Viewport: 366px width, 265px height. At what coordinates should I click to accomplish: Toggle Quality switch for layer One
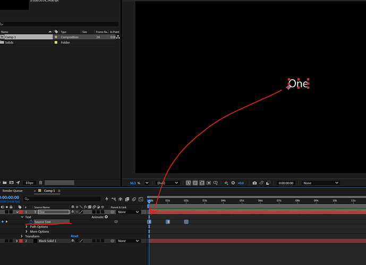click(x=81, y=212)
